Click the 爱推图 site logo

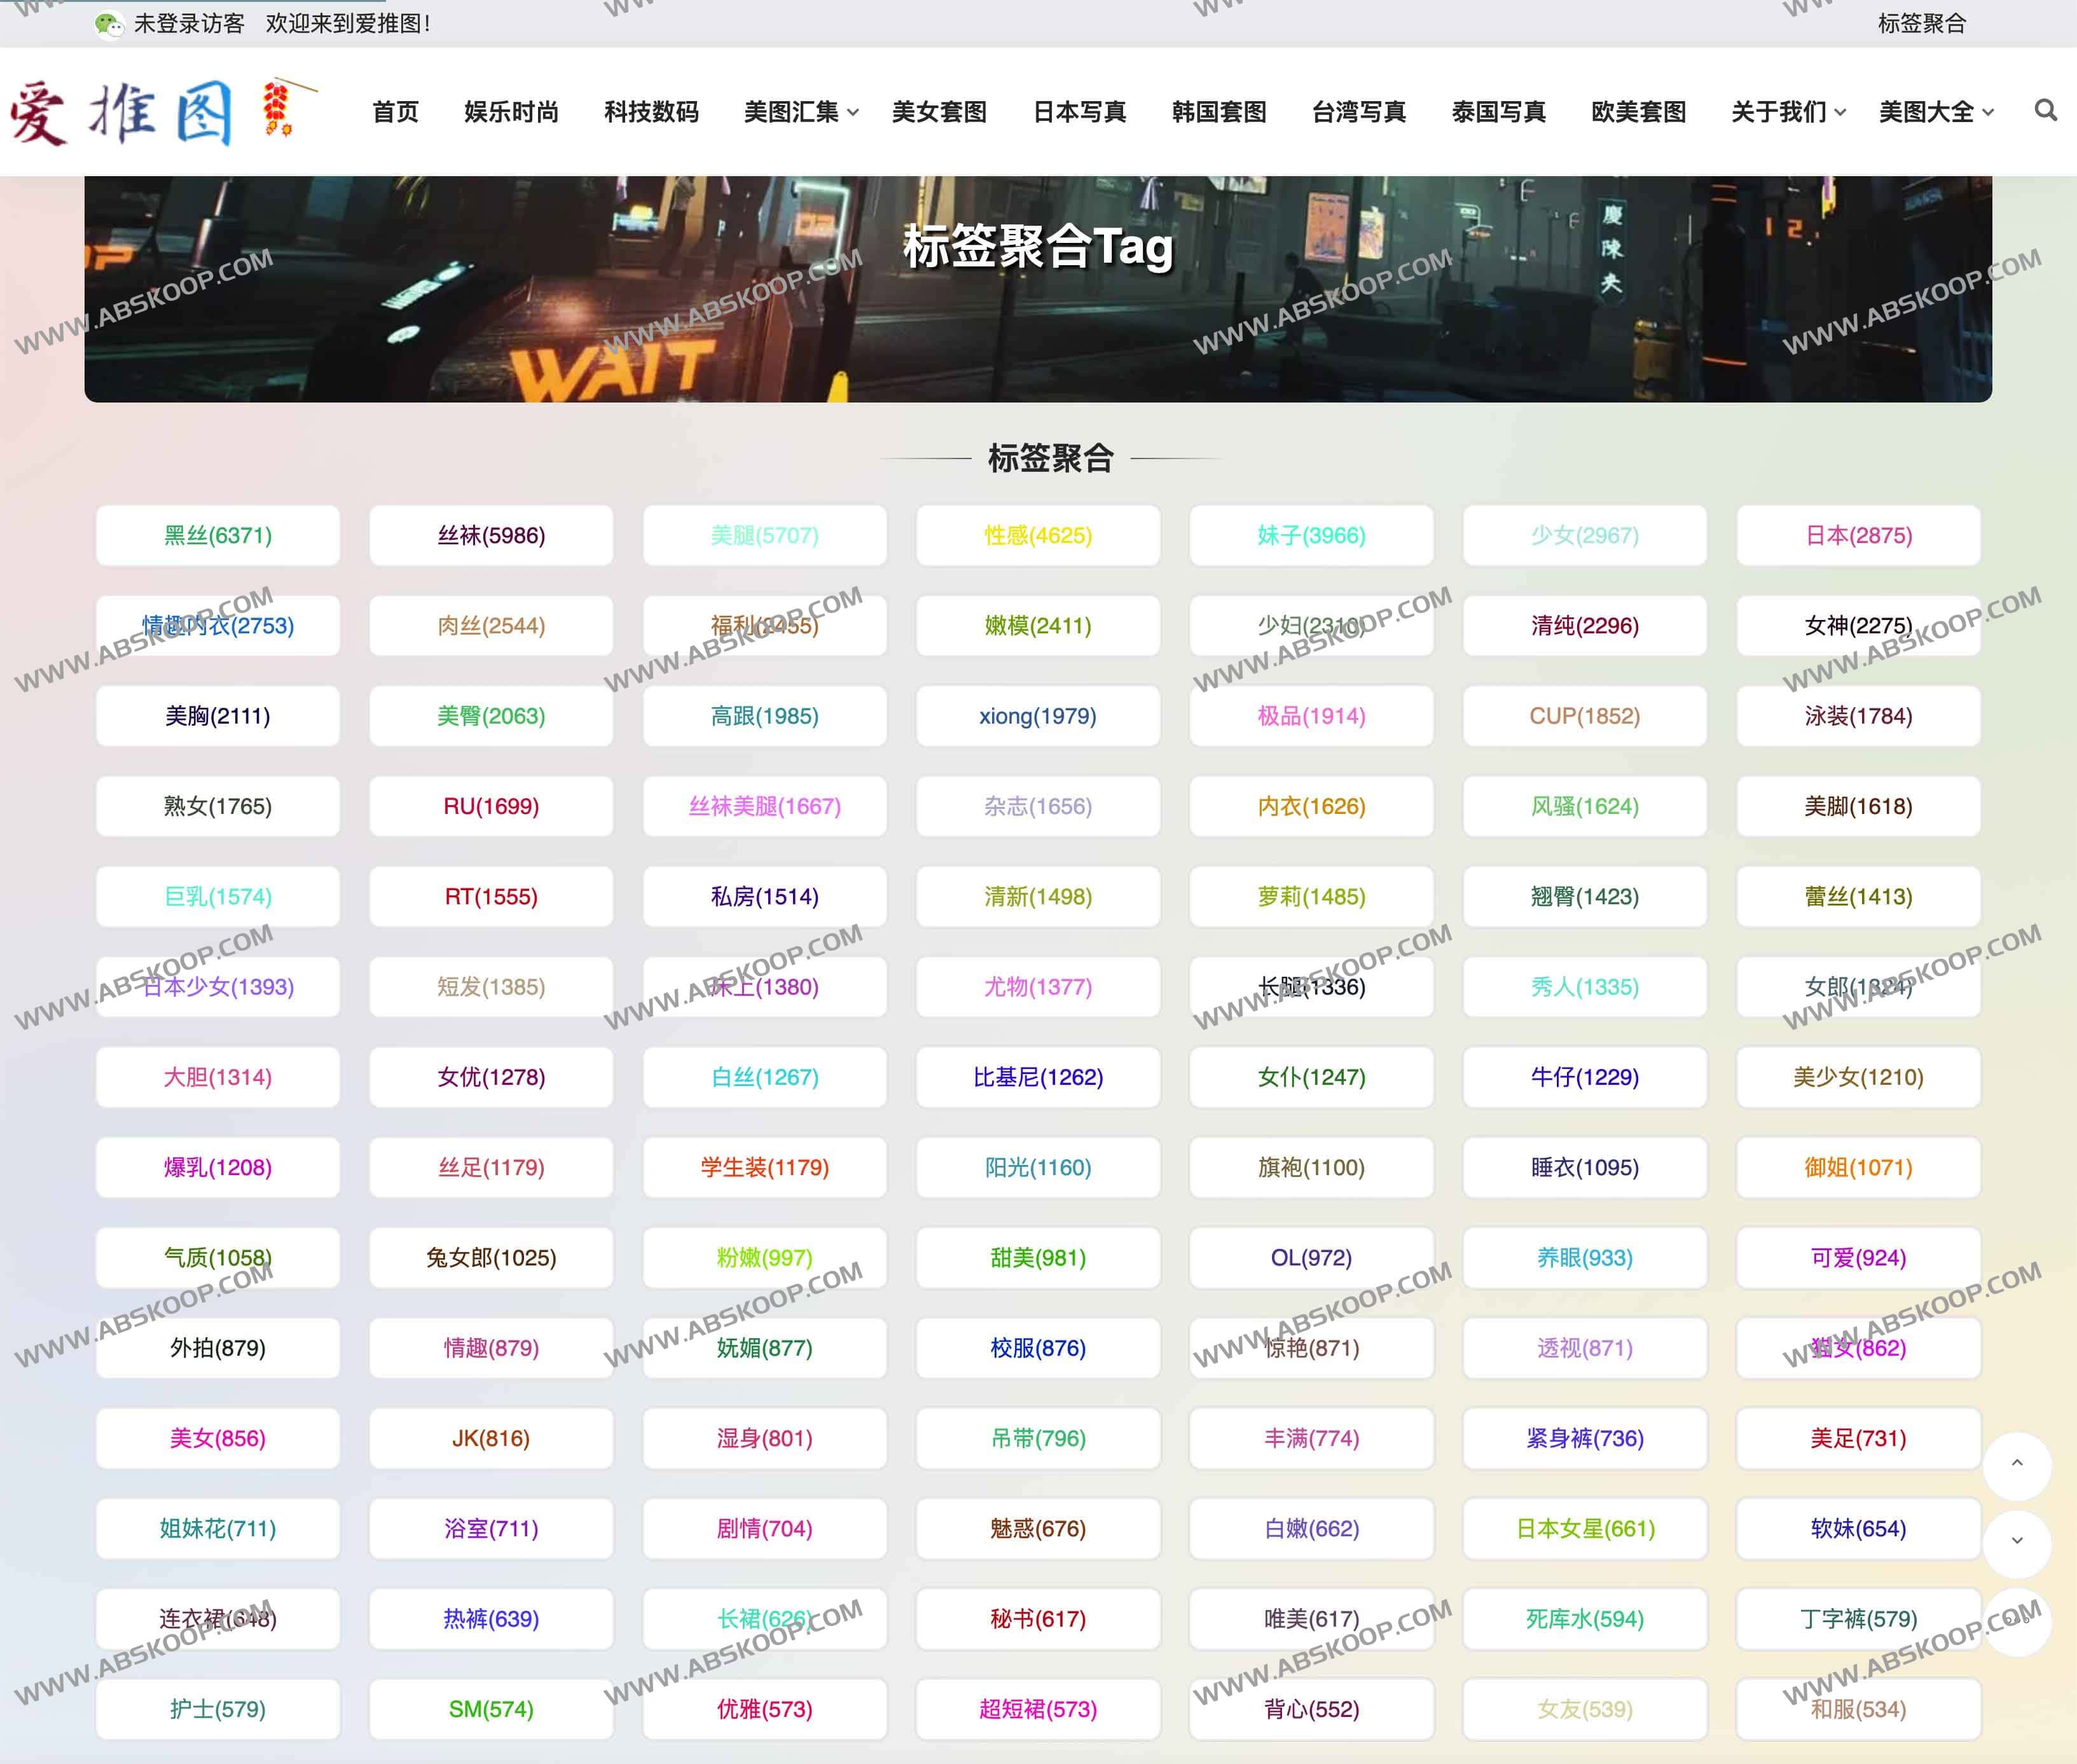pos(160,111)
